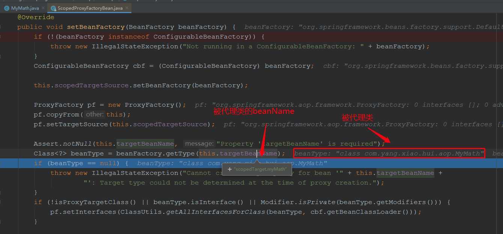Click setBeanFactory in the method declaration line
Screen dimensions: 503x234
tap(96, 27)
